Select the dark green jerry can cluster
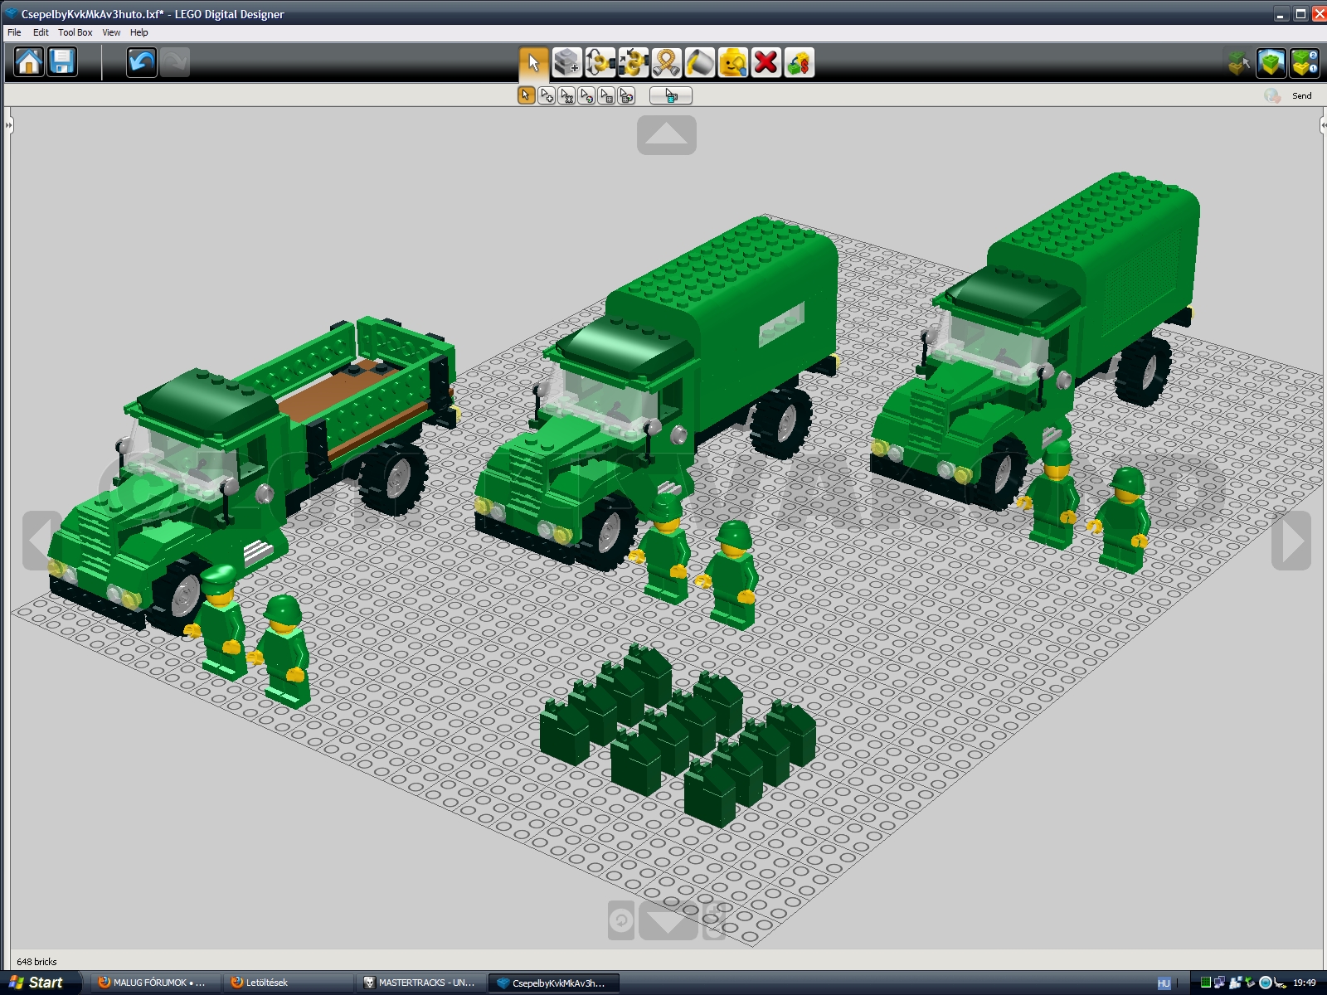Screen dimensions: 1327x995 coord(678,735)
